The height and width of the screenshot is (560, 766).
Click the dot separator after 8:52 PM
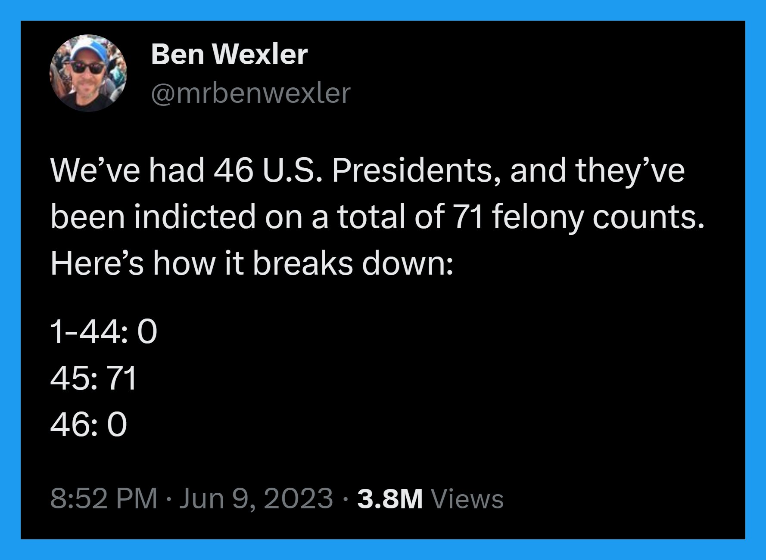168,499
